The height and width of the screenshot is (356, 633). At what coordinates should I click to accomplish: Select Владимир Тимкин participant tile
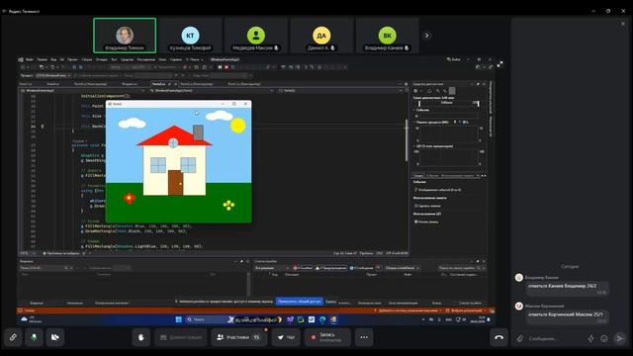(x=125, y=36)
